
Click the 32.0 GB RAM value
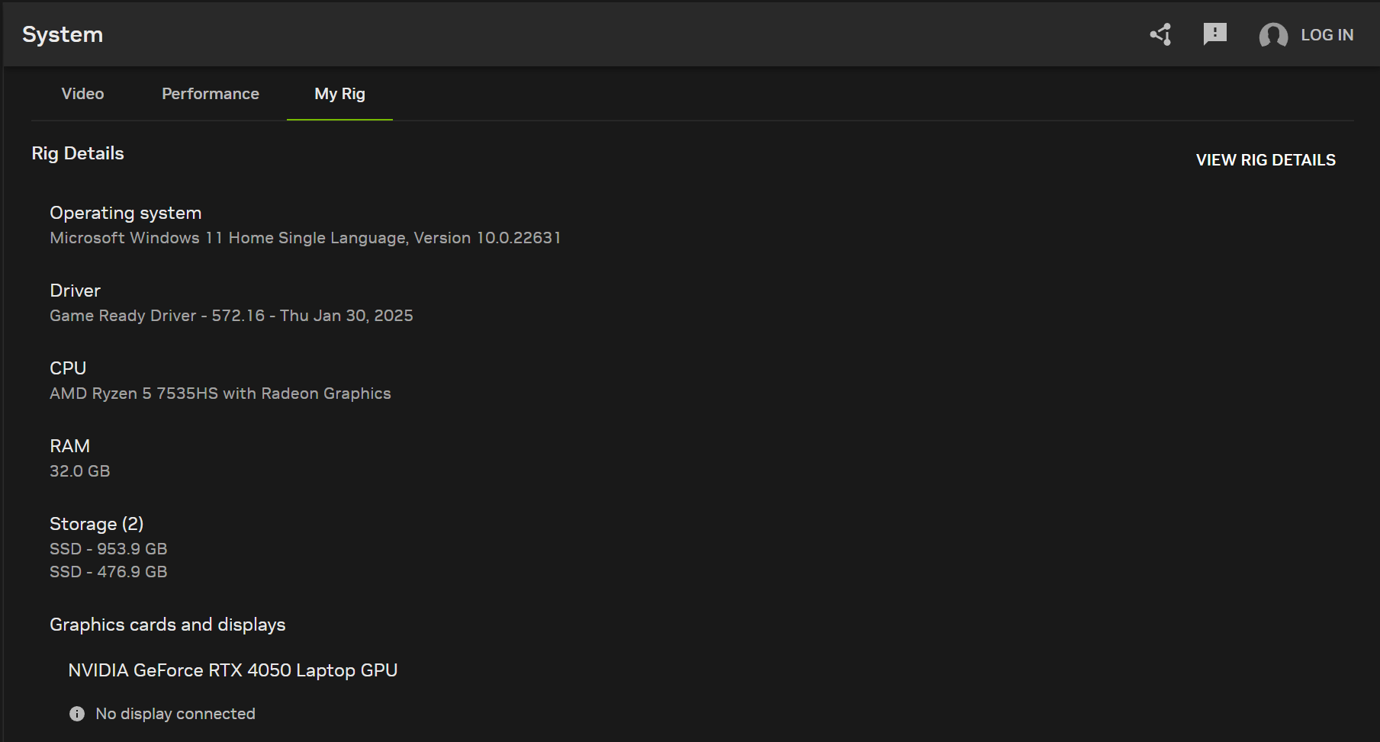click(x=80, y=471)
